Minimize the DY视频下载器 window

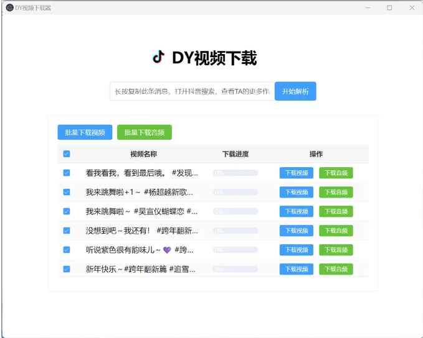coord(368,8)
